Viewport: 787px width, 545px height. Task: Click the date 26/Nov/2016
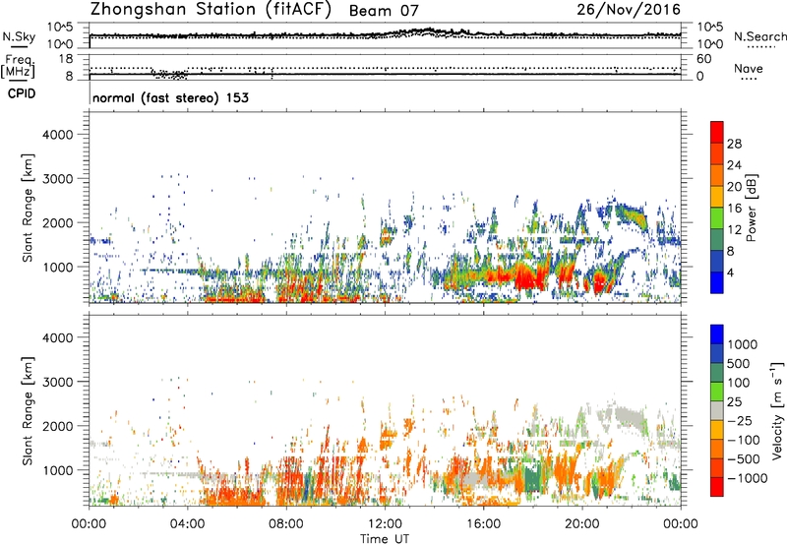[x=629, y=10]
